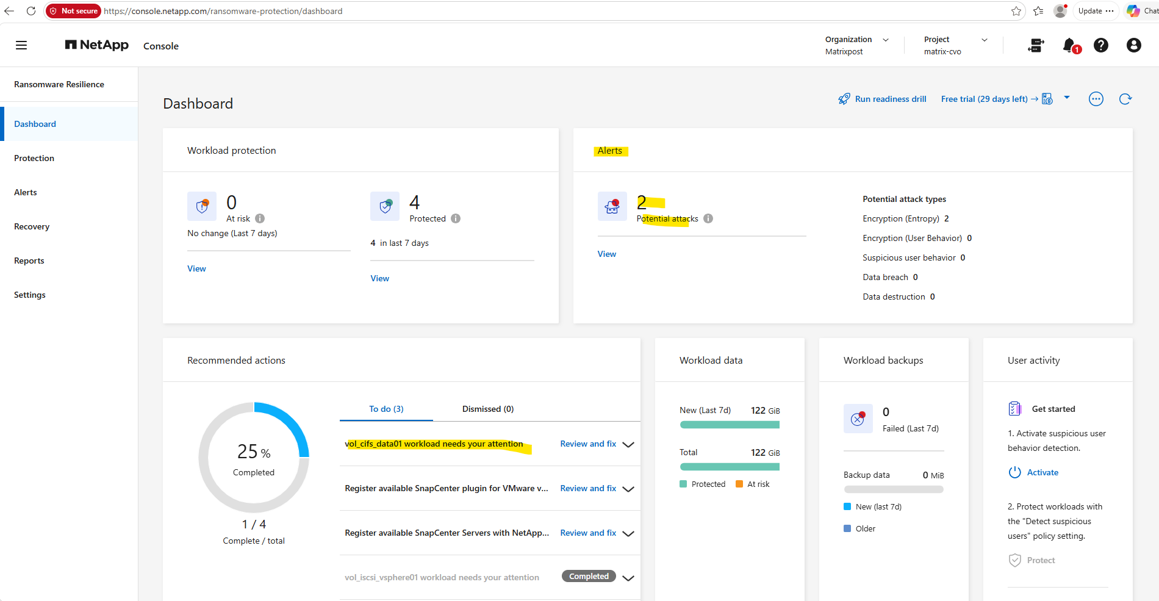The height and width of the screenshot is (601, 1159).
Task: Expand SnapCenter Servers with NetApp action
Action: point(628,534)
